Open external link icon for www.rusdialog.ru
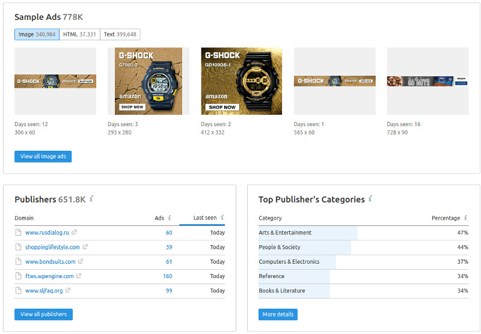Screen dimensions: 481x334 (74, 232)
